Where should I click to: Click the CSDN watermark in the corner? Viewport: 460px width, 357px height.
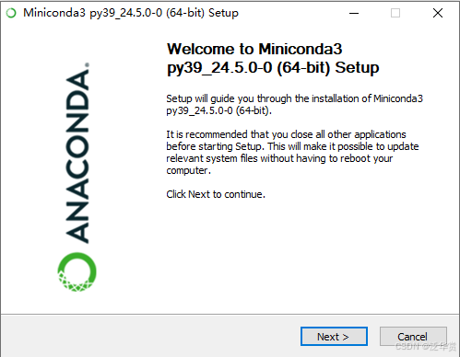[x=426, y=347]
